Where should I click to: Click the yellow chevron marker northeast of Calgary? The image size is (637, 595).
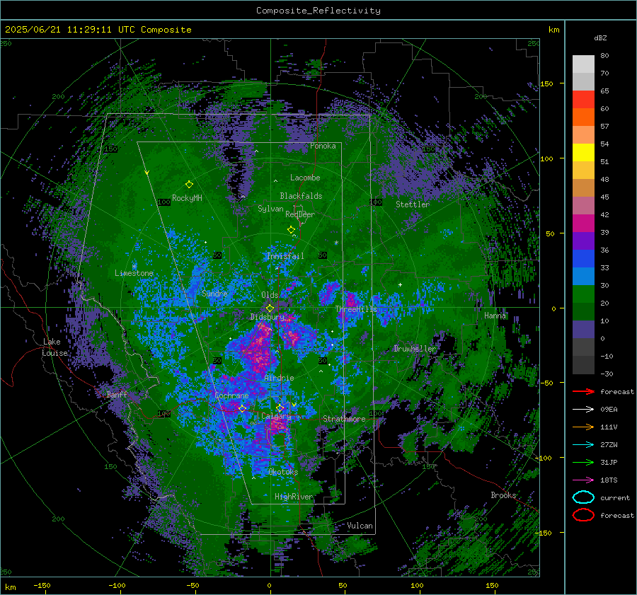click(x=294, y=405)
